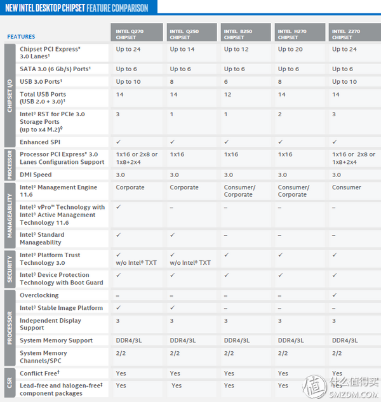Click the Feature Comparison title banner
This screenshot has height=402, width=381.
77,8
